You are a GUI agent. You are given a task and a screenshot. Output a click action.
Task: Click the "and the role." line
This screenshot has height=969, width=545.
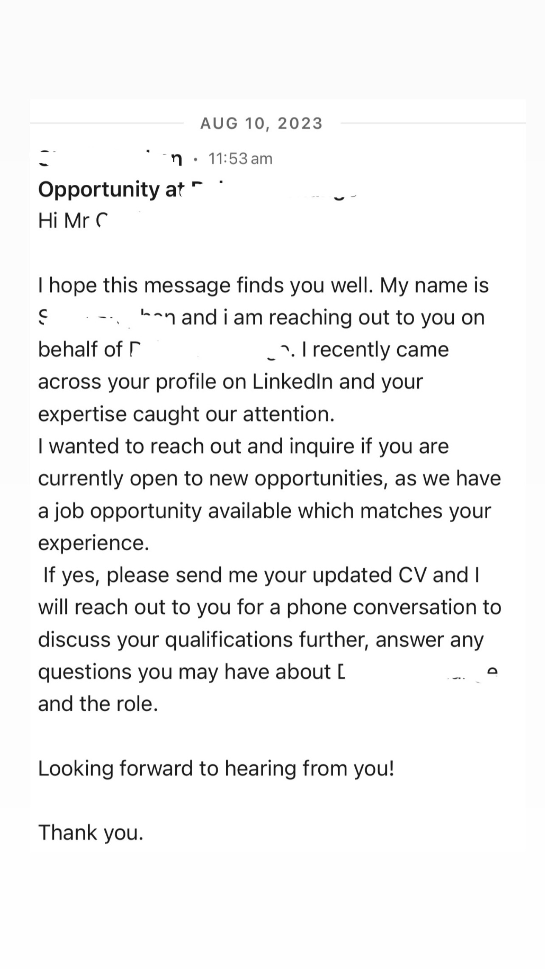98,704
